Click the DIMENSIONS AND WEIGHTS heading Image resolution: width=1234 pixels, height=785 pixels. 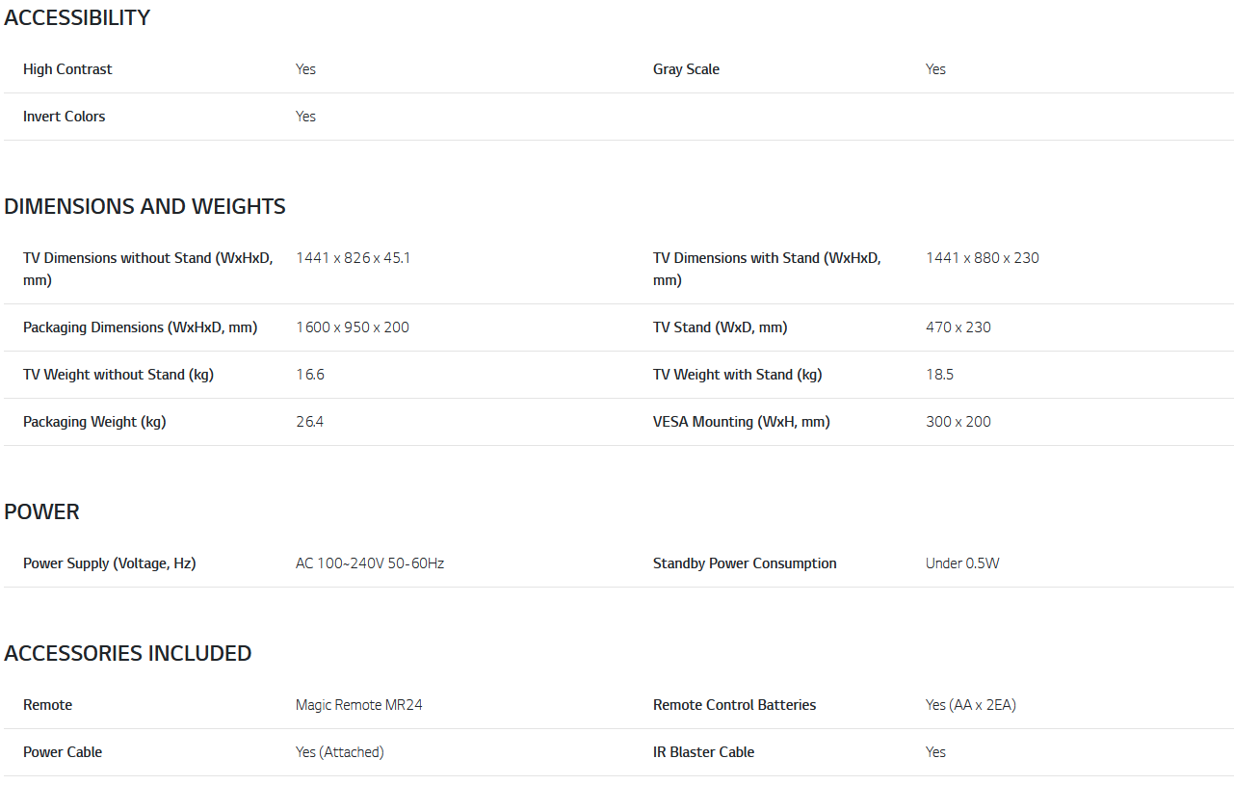coord(144,206)
